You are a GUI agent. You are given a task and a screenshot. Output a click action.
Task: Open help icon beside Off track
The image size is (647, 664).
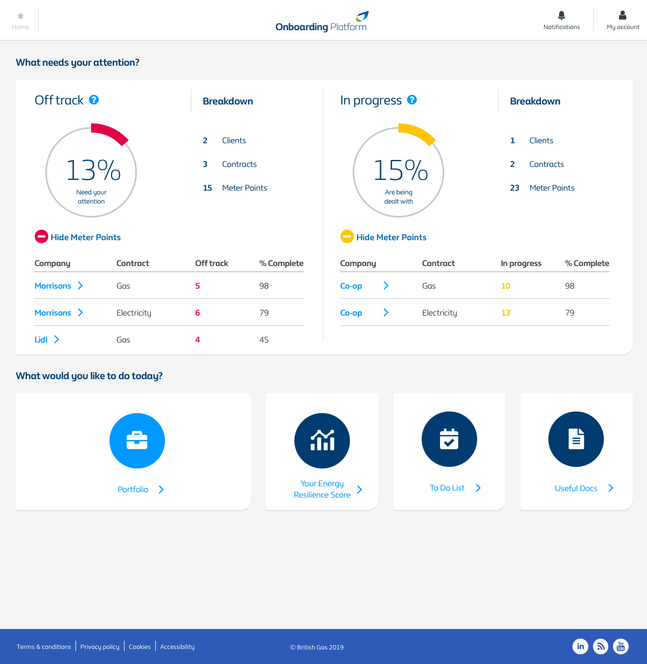(x=94, y=100)
